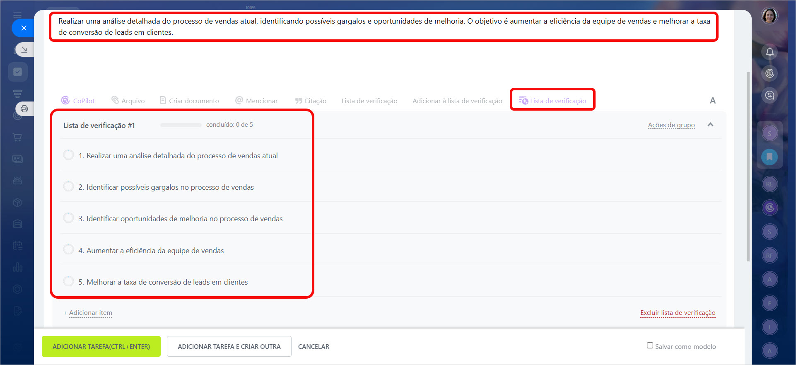796x365 pixels.
Task: Open the contact card icon in left sidebar
Action: click(17, 159)
